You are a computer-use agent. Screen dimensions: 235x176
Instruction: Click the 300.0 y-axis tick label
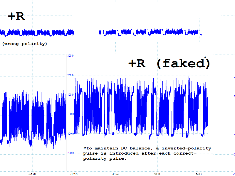tap(70, 55)
